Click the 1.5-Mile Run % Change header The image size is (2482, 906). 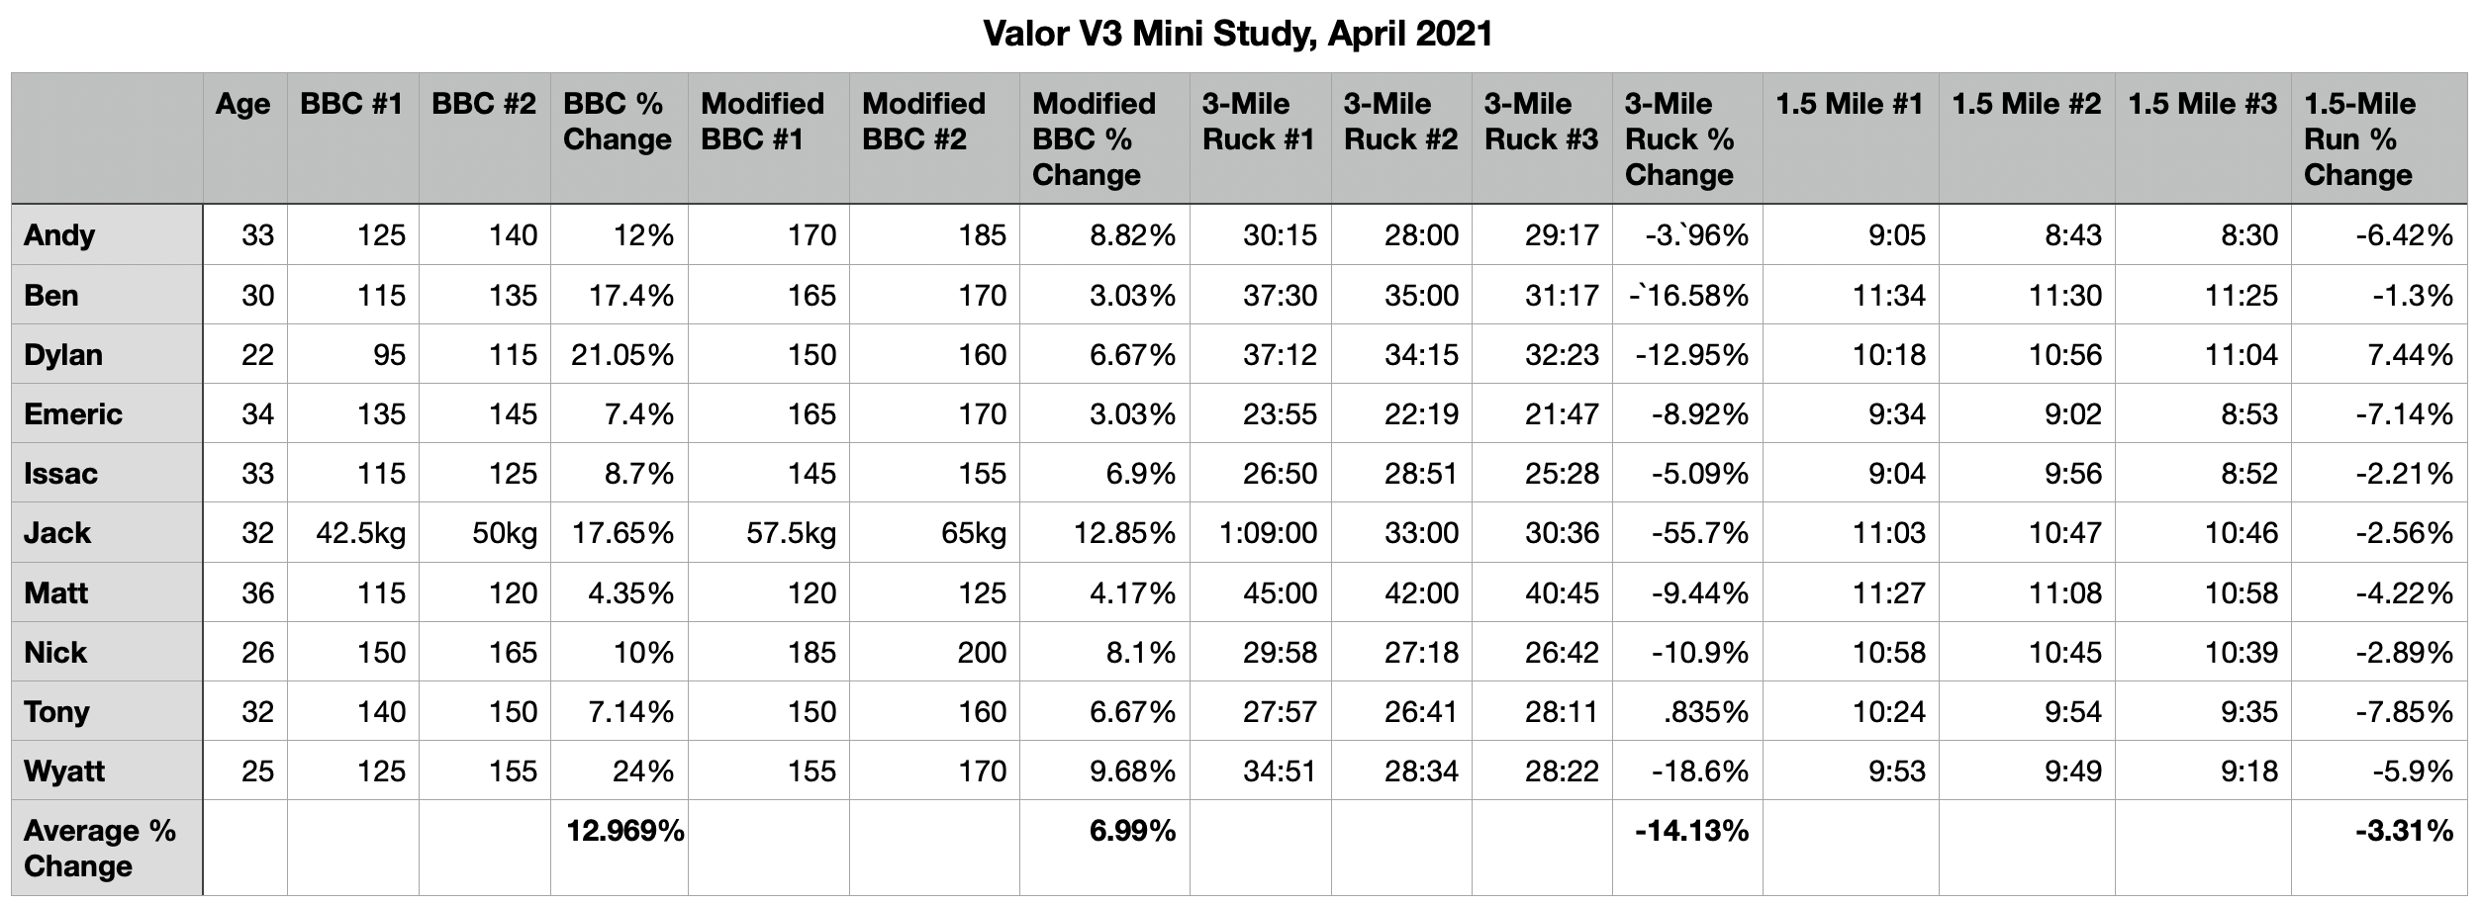(2359, 138)
